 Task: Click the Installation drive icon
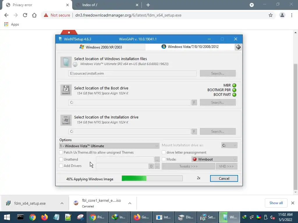(x=66, y=120)
